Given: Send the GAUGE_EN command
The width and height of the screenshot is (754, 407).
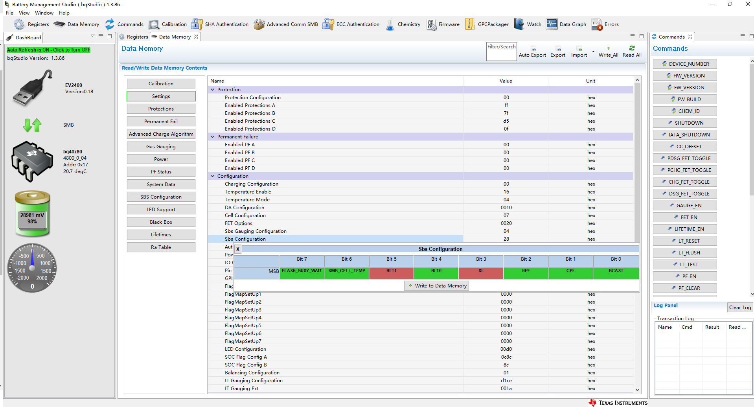Looking at the screenshot, I should tap(685, 206).
